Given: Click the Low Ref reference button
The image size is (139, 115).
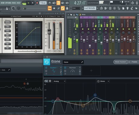Looking at the screenshot, I should pyautogui.click(x=8, y=22).
